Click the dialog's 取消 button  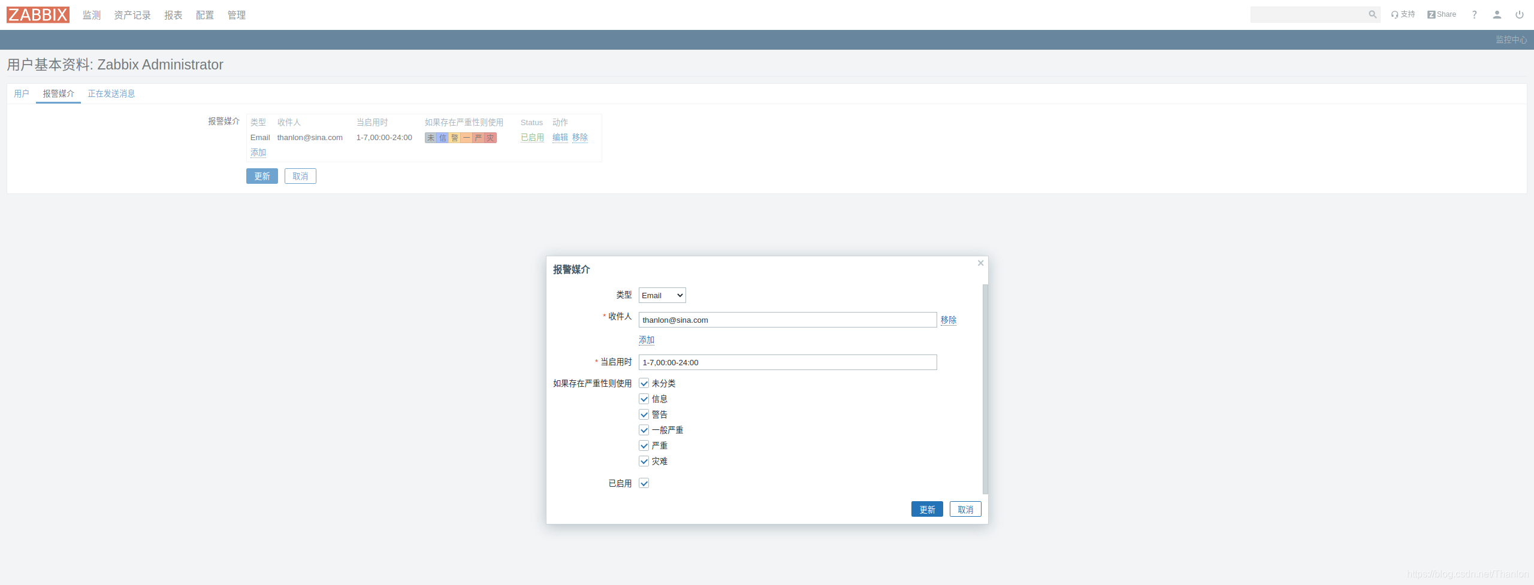[x=965, y=509]
